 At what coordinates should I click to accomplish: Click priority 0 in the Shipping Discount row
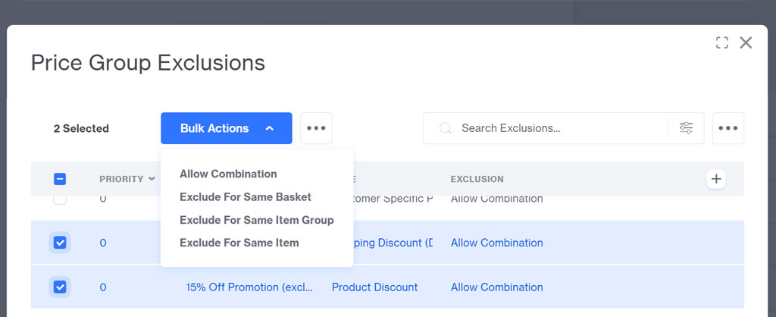point(103,243)
